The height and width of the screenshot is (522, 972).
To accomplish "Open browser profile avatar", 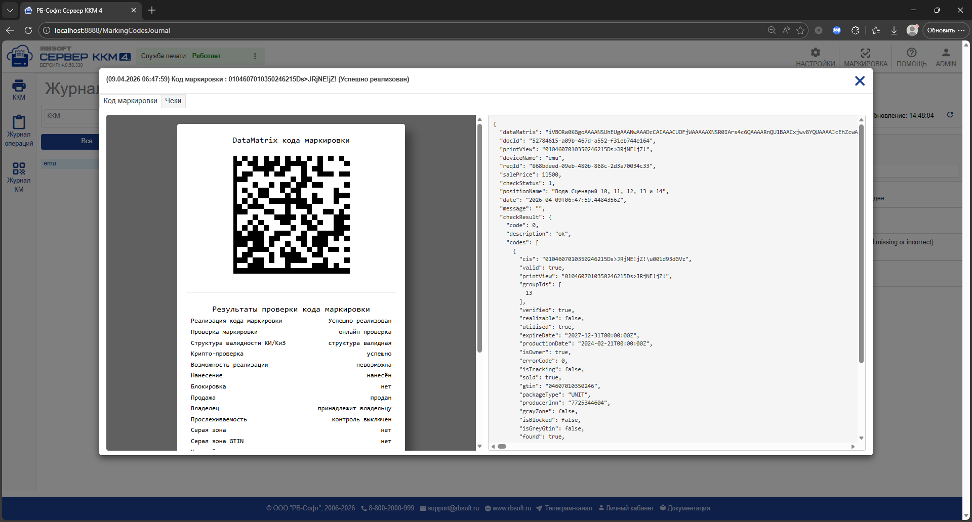I will [912, 30].
